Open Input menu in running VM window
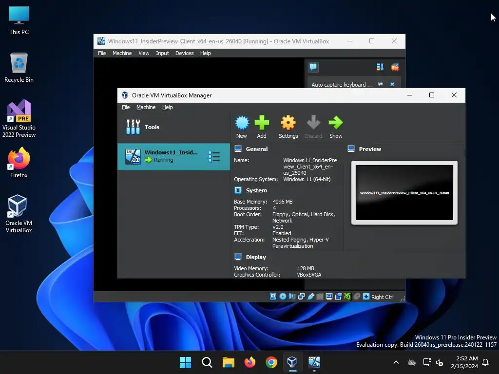The image size is (499, 374). pyautogui.click(x=162, y=53)
